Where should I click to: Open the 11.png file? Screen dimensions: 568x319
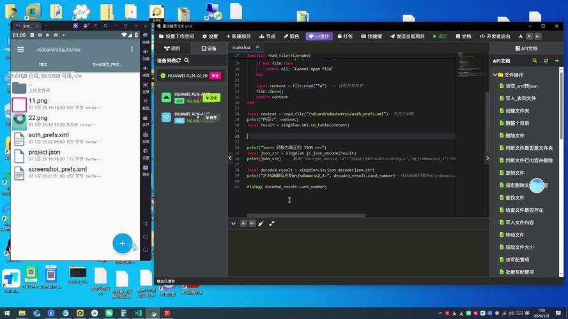point(75,104)
